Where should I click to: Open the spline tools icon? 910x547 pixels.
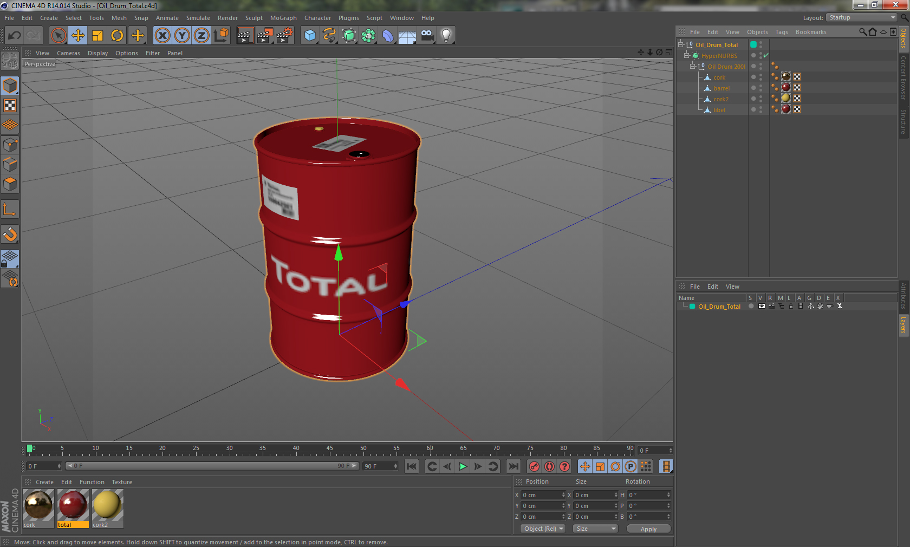click(x=329, y=36)
